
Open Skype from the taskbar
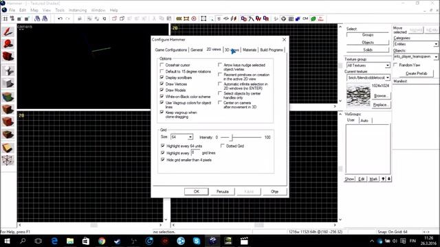click(x=197, y=241)
